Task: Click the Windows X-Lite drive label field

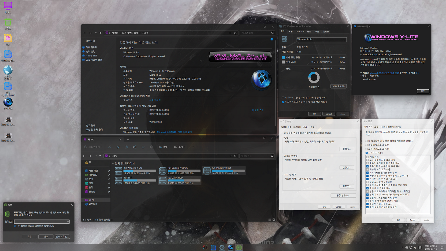Action: click(321, 39)
